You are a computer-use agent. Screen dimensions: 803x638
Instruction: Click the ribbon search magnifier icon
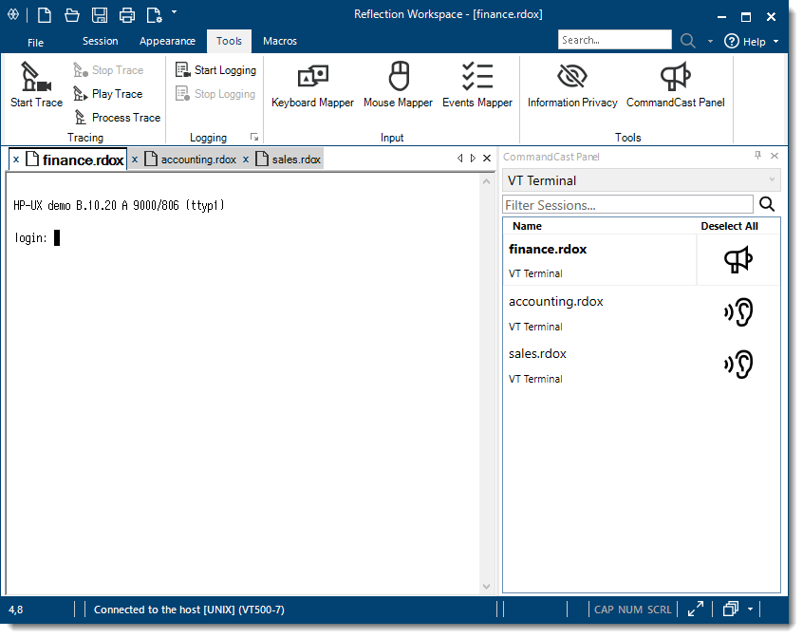688,41
